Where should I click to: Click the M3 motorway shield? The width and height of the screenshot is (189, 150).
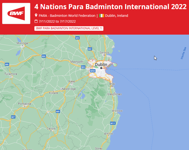click(x=77, y=38)
